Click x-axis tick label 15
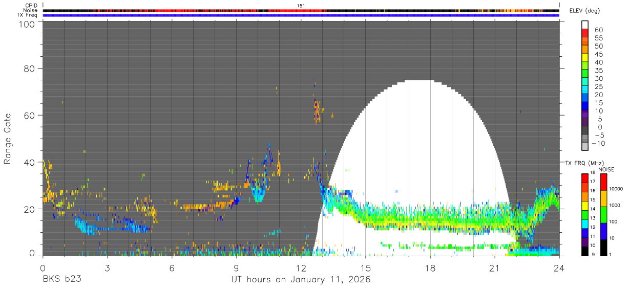Image resolution: width=629 pixels, height=290 pixels. click(x=366, y=267)
